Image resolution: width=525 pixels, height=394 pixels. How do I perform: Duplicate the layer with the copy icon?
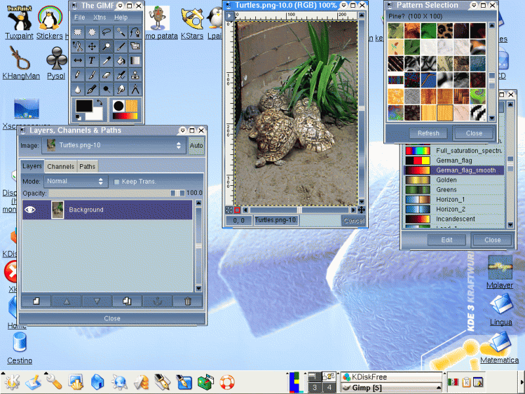(x=127, y=301)
